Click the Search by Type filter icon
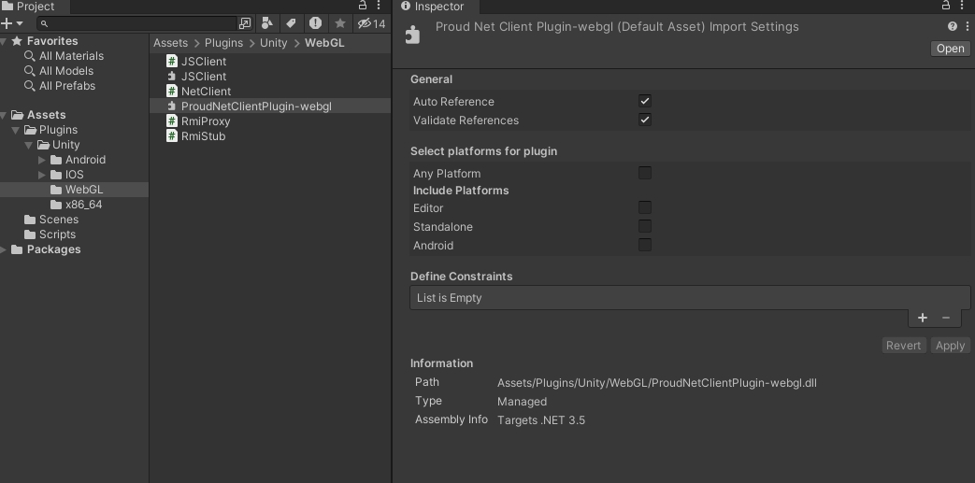975x483 pixels. 267,23
